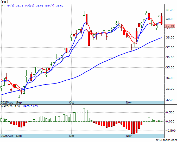Click the deepest red MACD histogram bar

pos(134,128)
